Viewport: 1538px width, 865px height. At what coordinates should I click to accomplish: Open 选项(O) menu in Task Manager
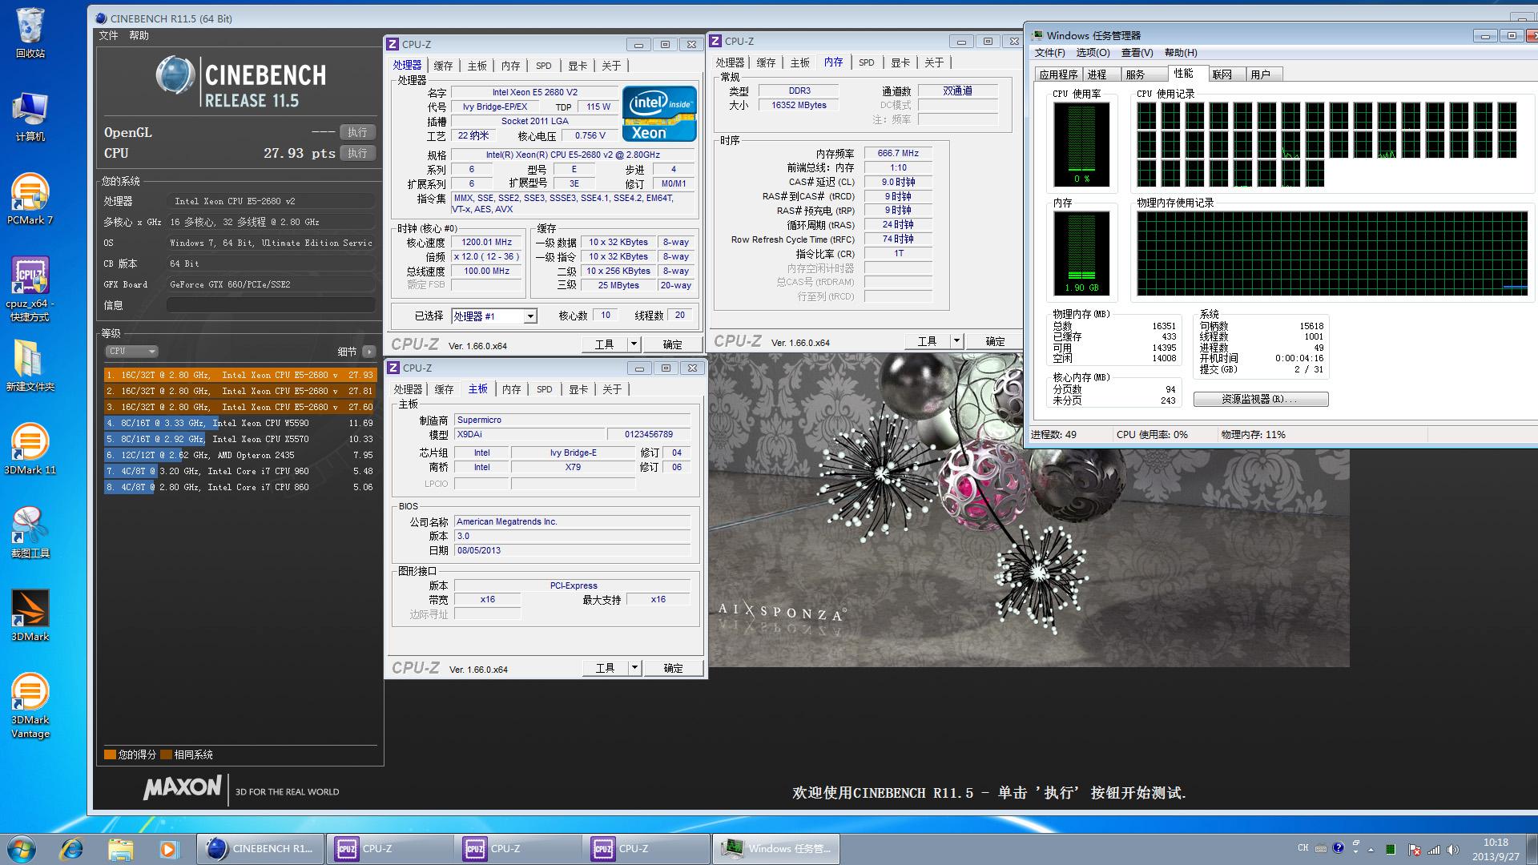tap(1093, 52)
